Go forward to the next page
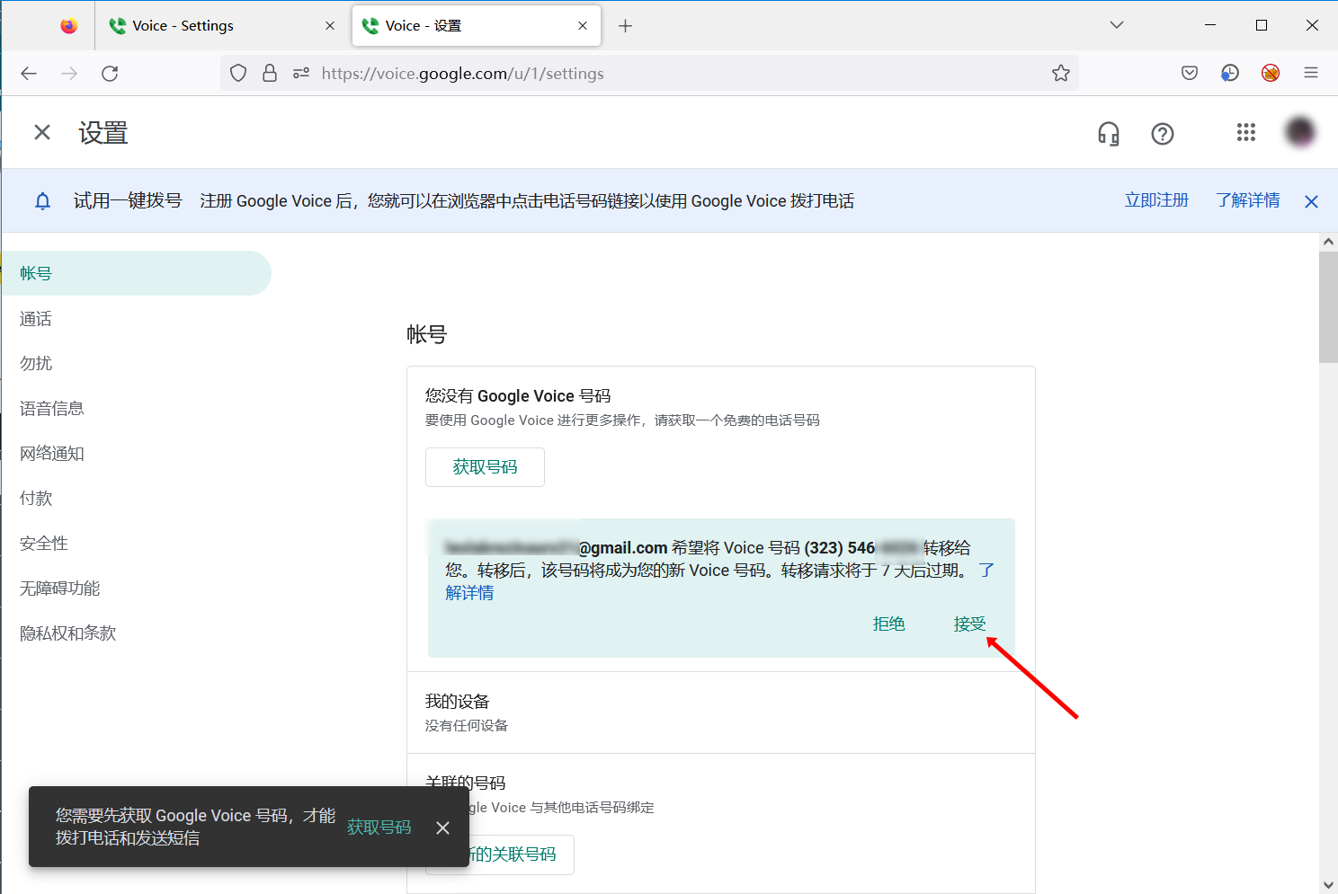The image size is (1338, 894). point(69,74)
